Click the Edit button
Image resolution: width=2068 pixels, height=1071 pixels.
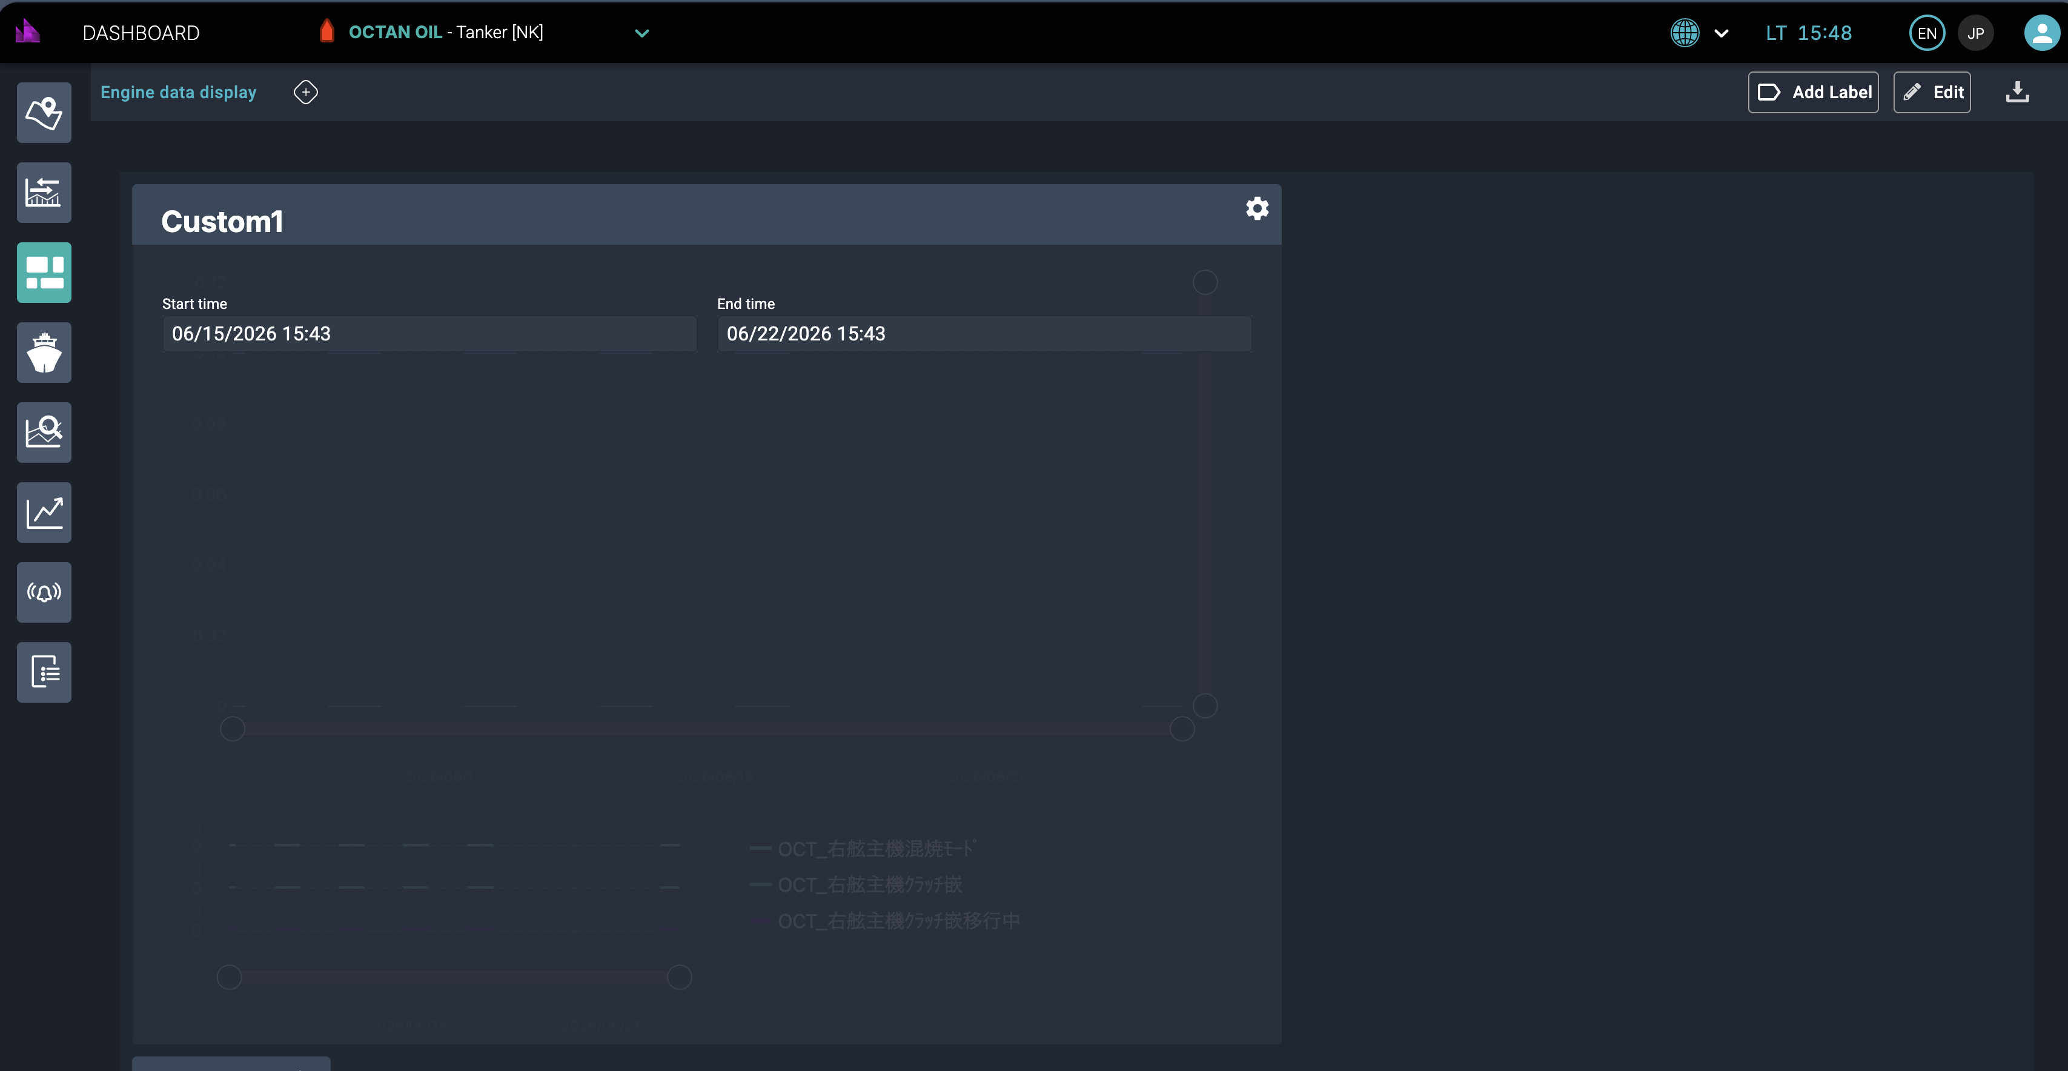coord(1932,92)
